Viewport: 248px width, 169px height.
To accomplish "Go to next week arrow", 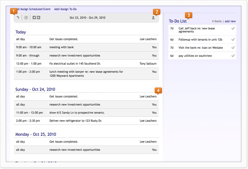I will [x=39, y=18].
